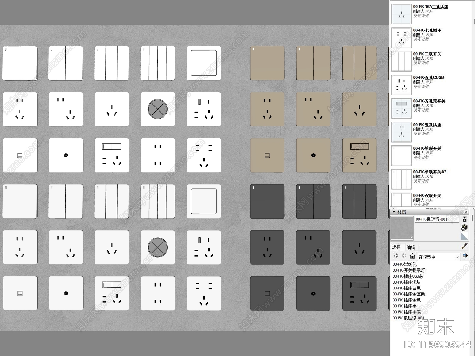Select the third-row white network port socket
Image resolution: width=475 pixels, height=356 pixels.
[x=20, y=155]
